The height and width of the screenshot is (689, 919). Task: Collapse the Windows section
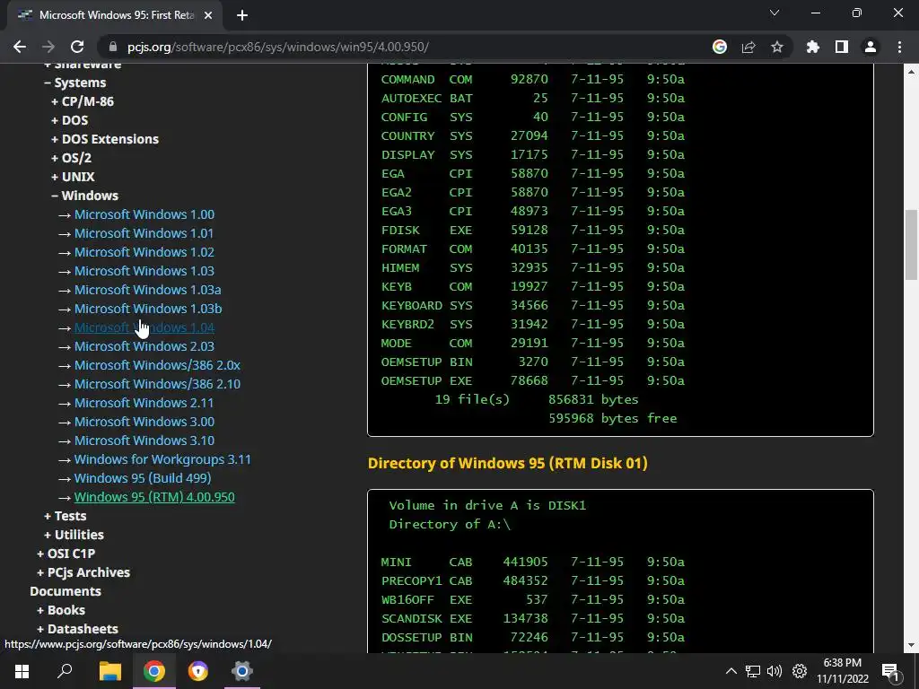tap(85, 196)
